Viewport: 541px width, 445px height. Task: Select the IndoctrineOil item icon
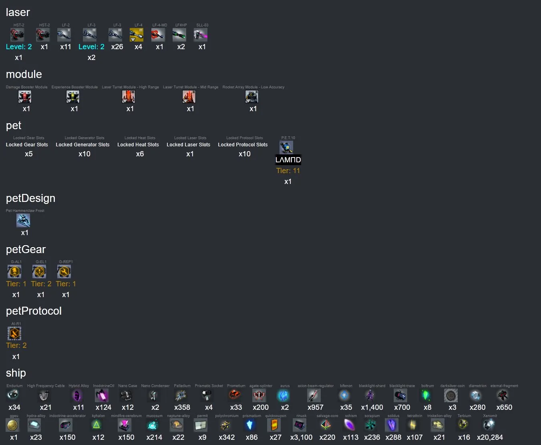(x=102, y=395)
